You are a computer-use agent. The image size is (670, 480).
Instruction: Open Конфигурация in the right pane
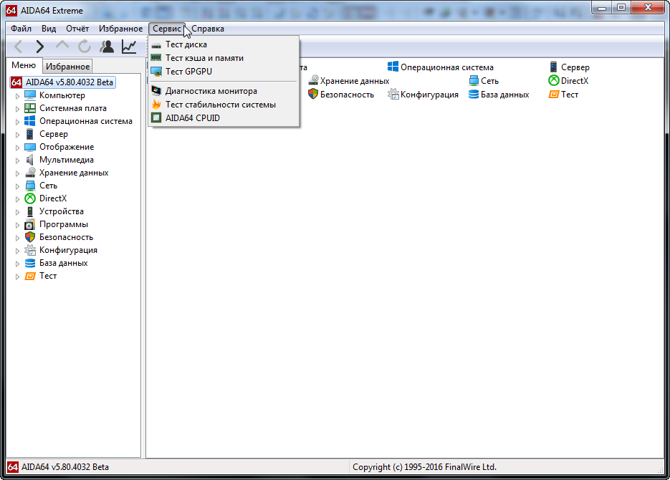click(423, 95)
